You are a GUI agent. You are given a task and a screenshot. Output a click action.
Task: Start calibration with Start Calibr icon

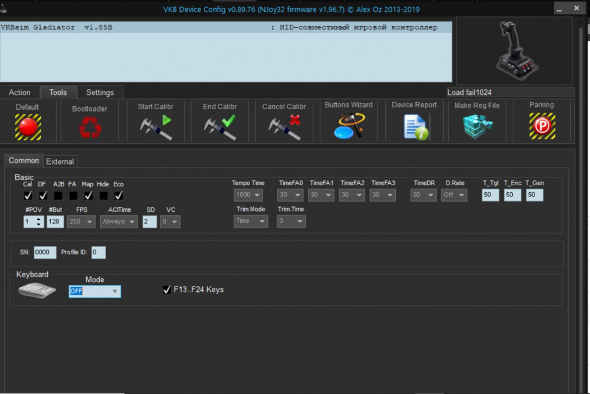[156, 127]
